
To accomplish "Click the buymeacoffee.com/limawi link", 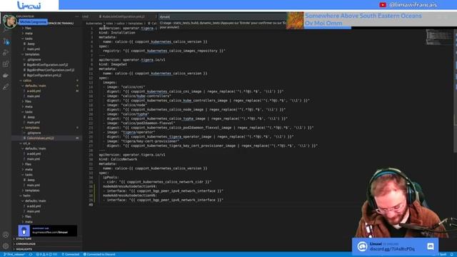I will click(x=50, y=233).
